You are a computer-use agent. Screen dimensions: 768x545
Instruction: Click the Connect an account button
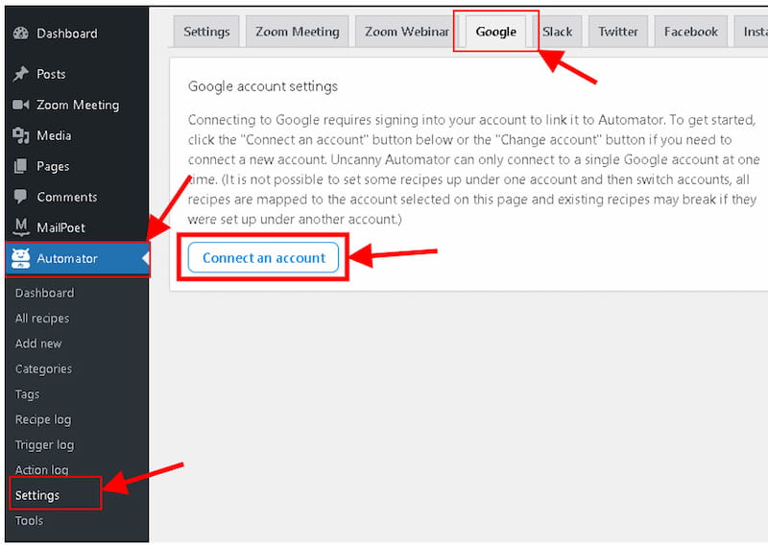pos(263,257)
